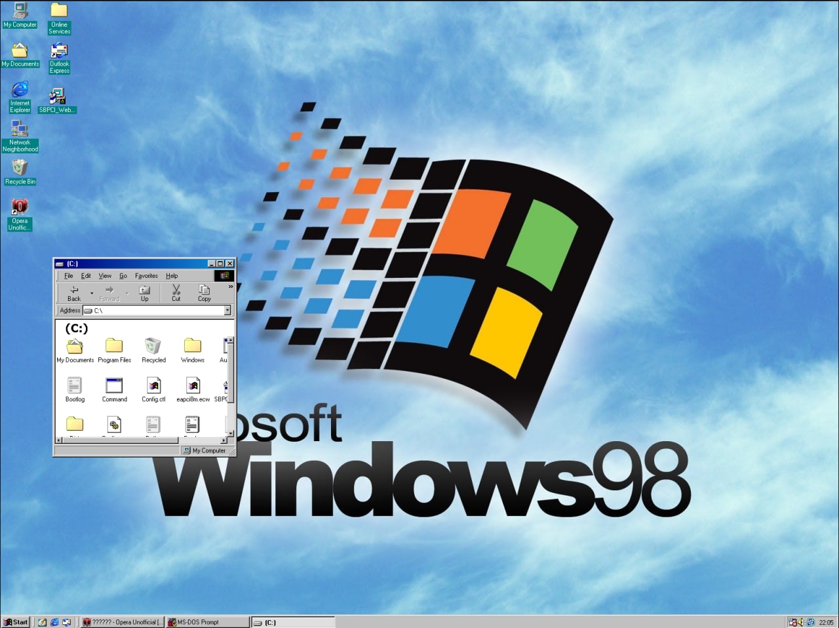Click display settings tray icon
This screenshot has height=628, width=839.
coord(810,622)
